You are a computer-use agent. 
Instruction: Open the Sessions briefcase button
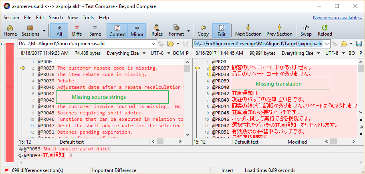click(30, 30)
